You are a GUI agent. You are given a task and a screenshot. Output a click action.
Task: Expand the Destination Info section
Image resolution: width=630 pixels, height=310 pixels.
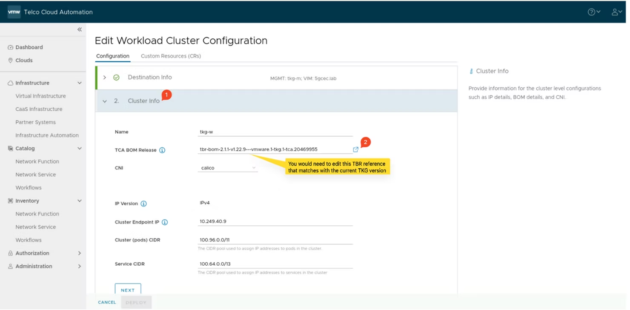point(104,77)
